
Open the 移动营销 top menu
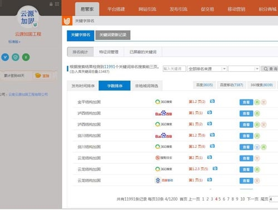236,9
